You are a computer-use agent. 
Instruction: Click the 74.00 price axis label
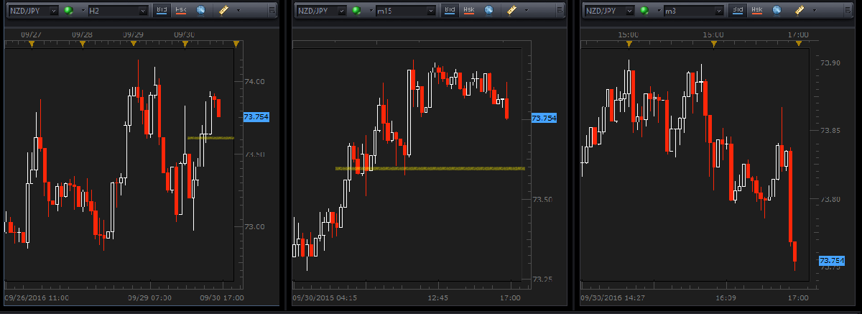click(x=255, y=82)
